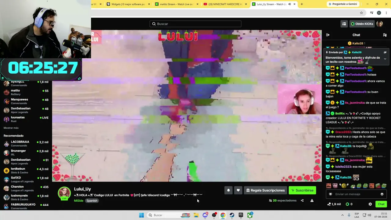Open chat settings gear icon

click(x=370, y=204)
